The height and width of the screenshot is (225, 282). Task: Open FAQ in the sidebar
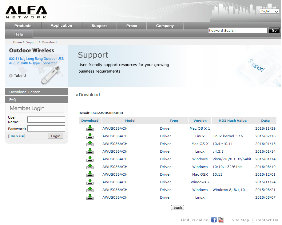37,100
